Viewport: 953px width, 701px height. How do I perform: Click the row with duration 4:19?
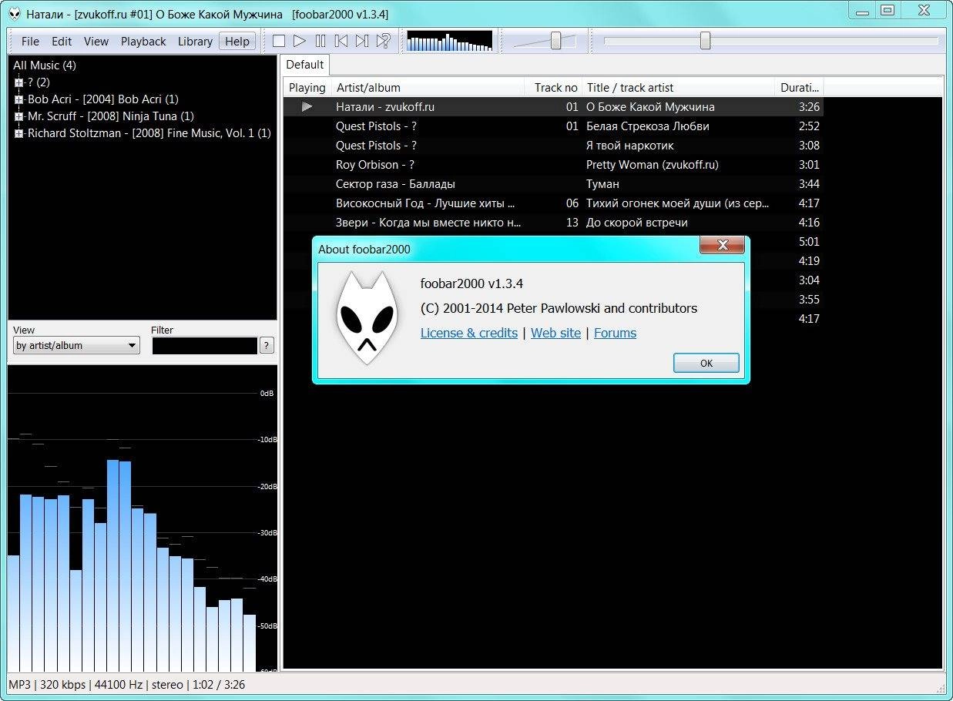(x=809, y=261)
